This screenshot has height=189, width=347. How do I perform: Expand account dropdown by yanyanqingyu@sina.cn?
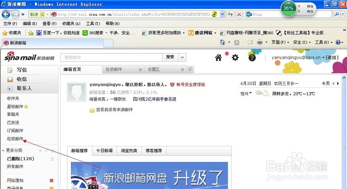click(x=323, y=58)
